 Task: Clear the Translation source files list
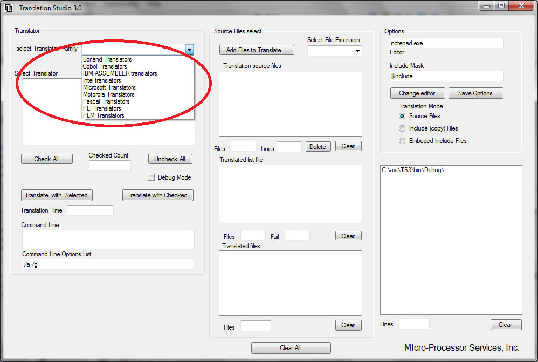(x=348, y=146)
